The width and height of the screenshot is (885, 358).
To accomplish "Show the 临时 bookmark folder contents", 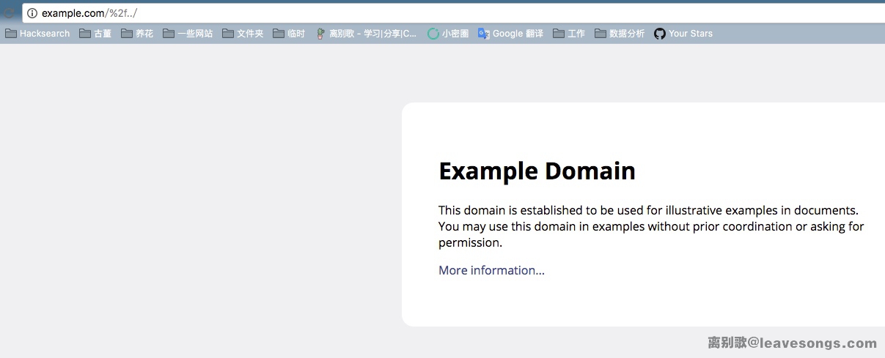I will coord(289,34).
